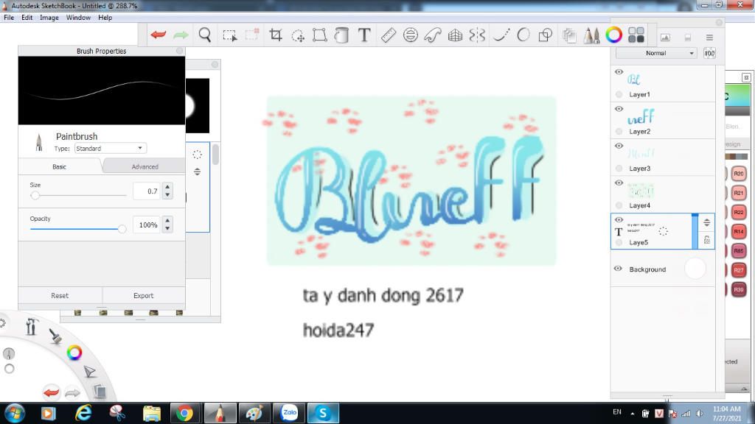Open the lagoon brush tool icon
This screenshot has height=424, width=755.
click(x=55, y=336)
